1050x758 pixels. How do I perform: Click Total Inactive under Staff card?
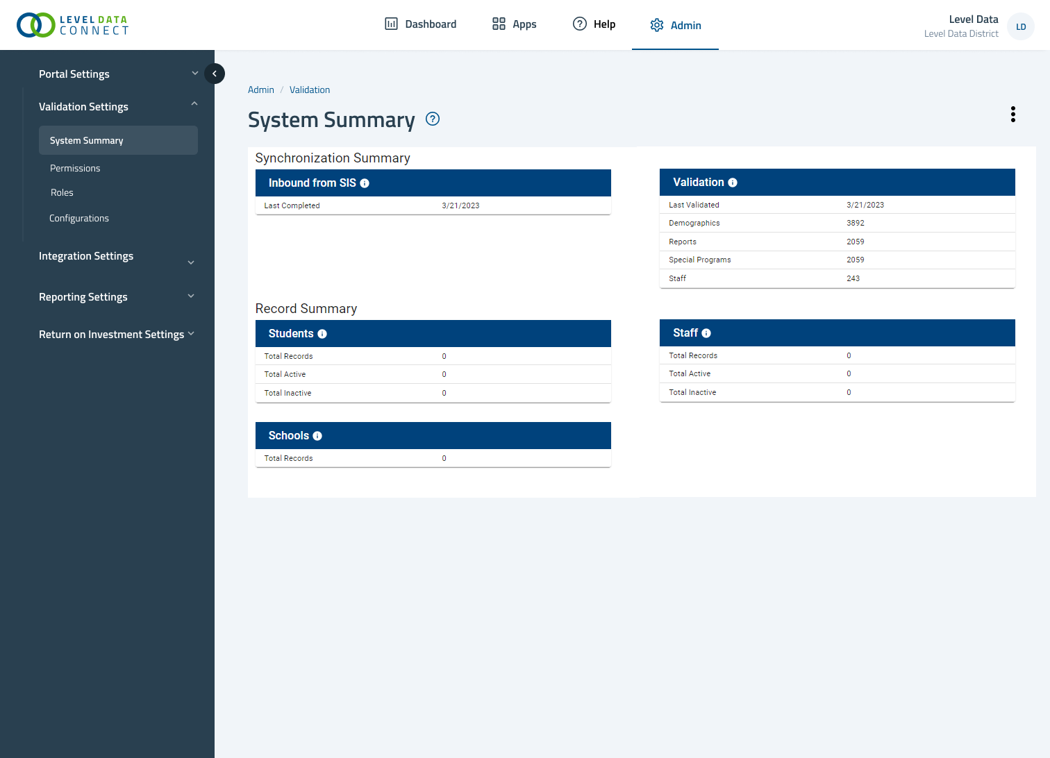692,392
